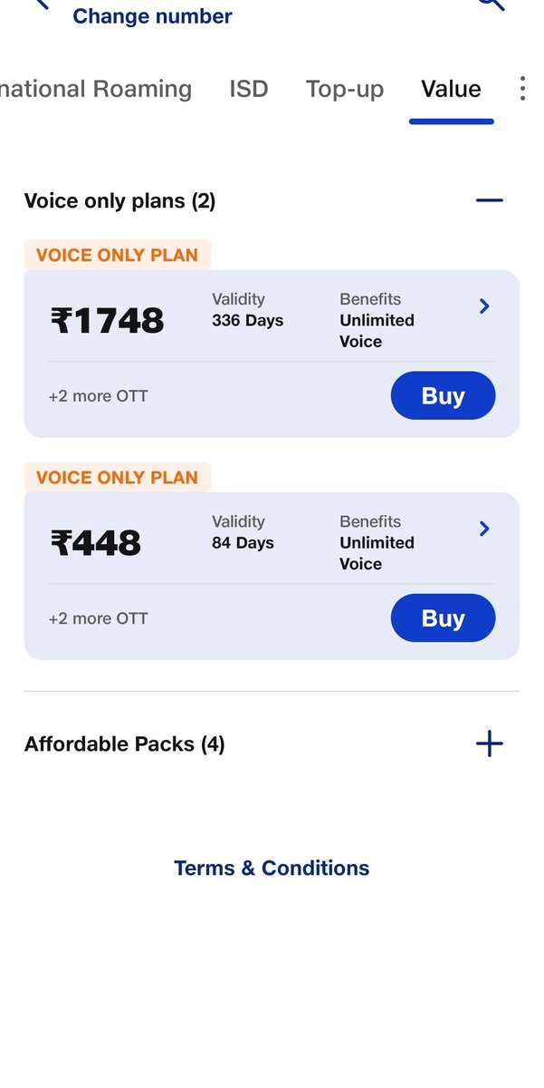Select the Value tab
The image size is (544, 1088).
[451, 89]
